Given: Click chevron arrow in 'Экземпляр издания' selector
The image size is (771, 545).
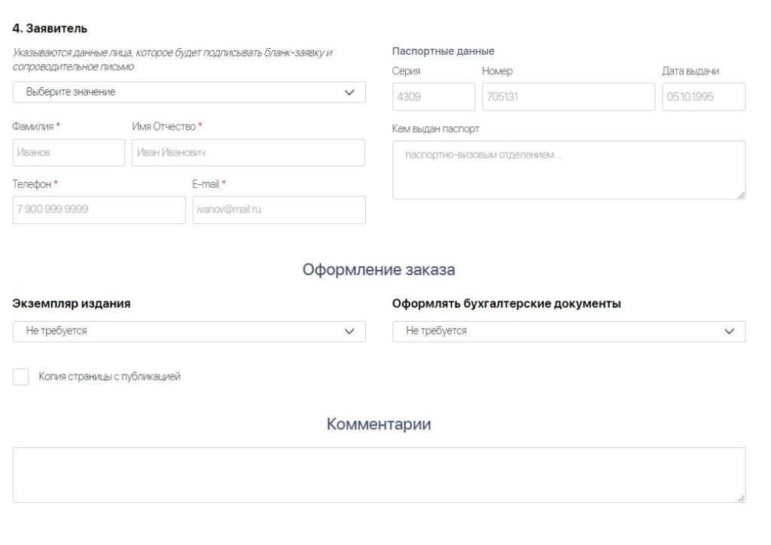Looking at the screenshot, I should pyautogui.click(x=349, y=332).
